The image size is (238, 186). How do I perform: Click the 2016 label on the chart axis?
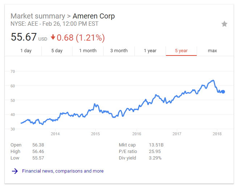pyautogui.click(x=136, y=134)
